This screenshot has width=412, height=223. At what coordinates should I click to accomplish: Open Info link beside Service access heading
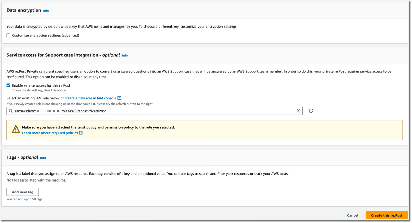click(125, 55)
